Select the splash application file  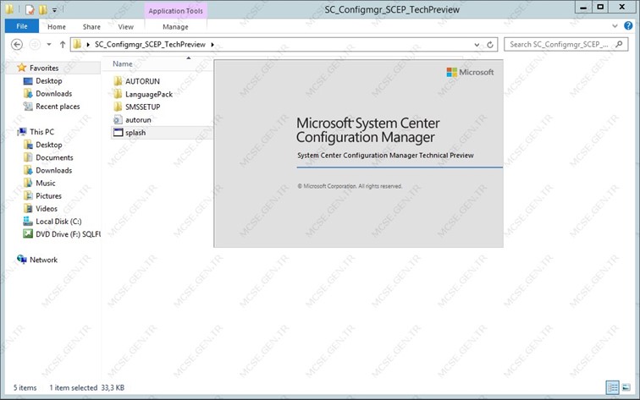135,133
